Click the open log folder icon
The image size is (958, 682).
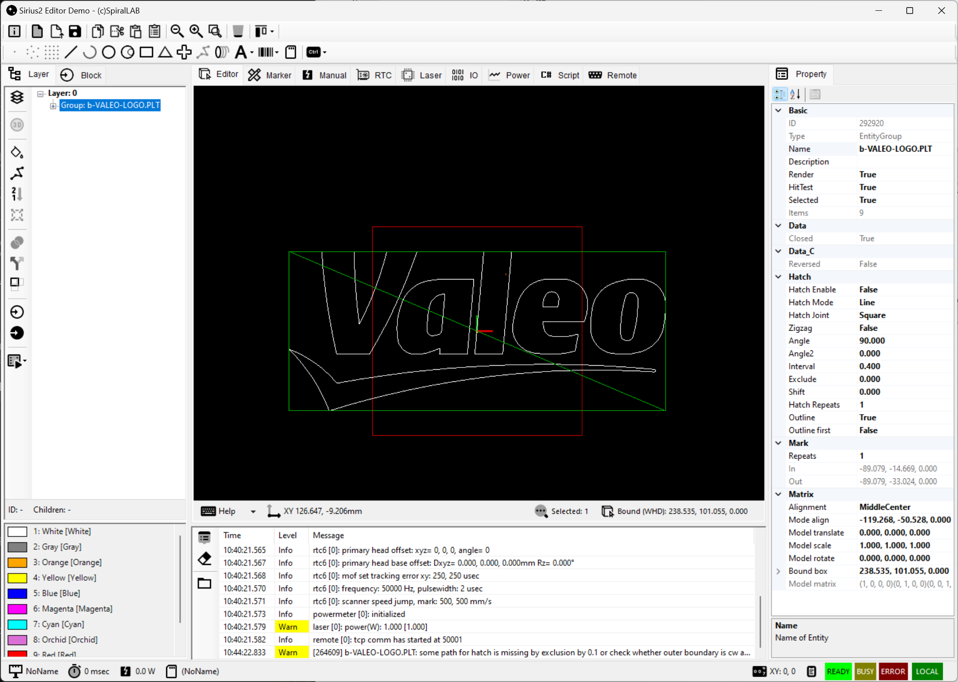tap(204, 583)
